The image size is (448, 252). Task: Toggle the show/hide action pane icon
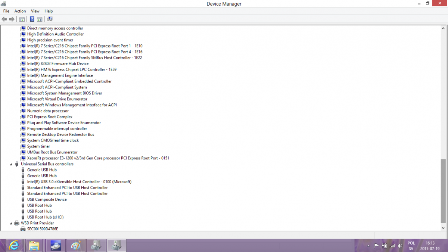tap(40, 19)
